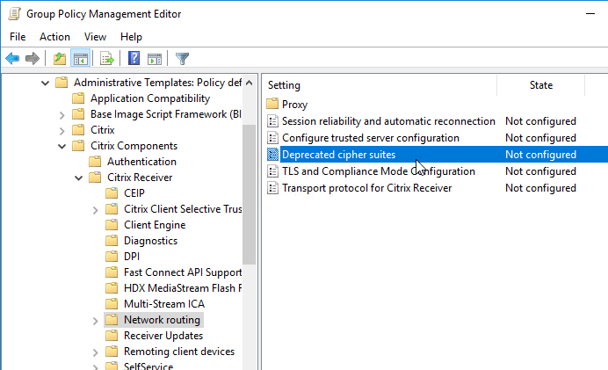Open the View menu
Viewport: 608px width, 370px height.
[95, 37]
